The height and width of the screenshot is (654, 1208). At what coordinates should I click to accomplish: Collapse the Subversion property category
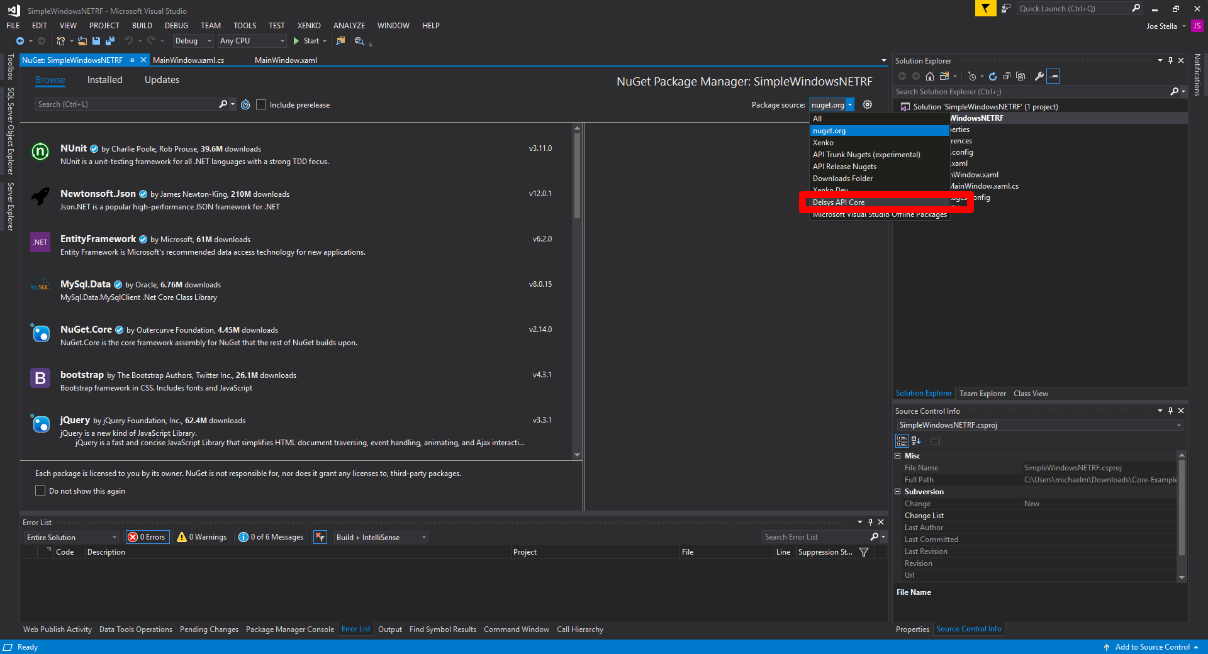click(x=898, y=492)
